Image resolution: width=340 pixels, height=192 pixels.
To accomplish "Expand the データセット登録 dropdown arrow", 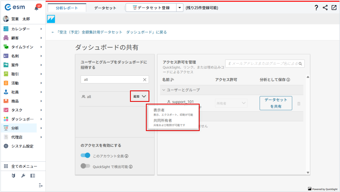I will point(180,8).
